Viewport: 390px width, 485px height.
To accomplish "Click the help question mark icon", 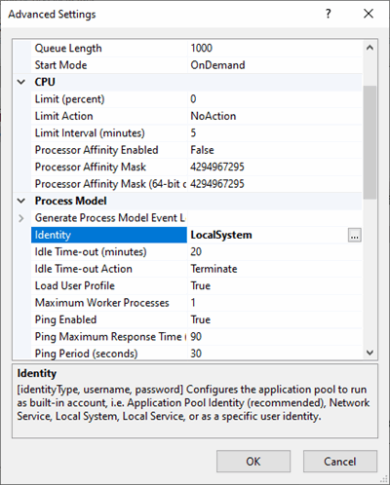I will click(329, 14).
